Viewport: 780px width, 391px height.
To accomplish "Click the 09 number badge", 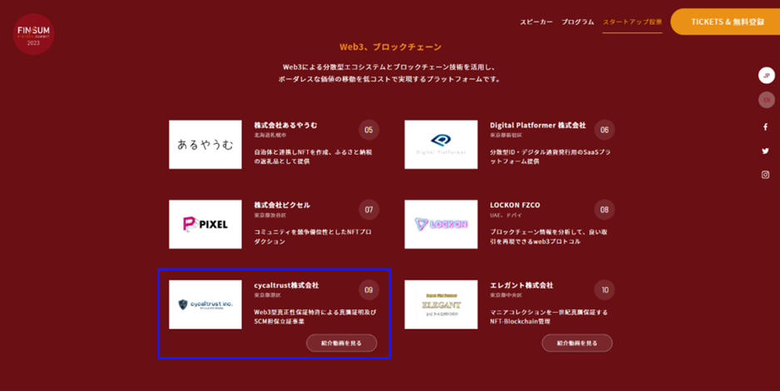I will pos(369,290).
